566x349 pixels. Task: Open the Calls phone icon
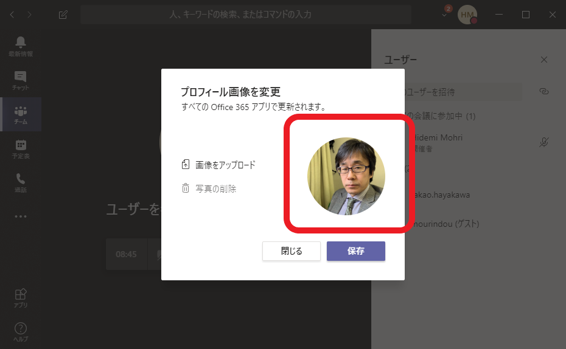(x=21, y=182)
